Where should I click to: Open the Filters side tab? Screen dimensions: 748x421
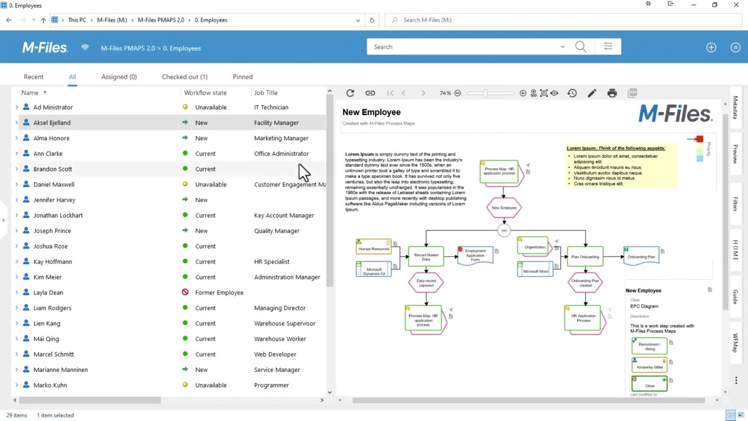[736, 203]
